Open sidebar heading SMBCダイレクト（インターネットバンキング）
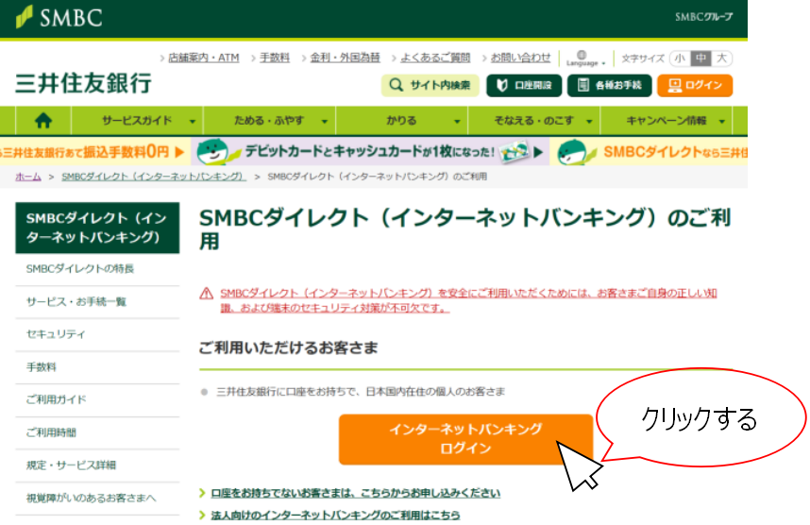The height and width of the screenshot is (525, 810). click(x=97, y=228)
